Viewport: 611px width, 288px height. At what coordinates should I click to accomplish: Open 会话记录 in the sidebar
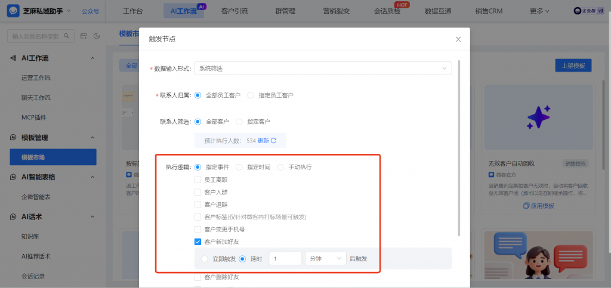pyautogui.click(x=33, y=276)
